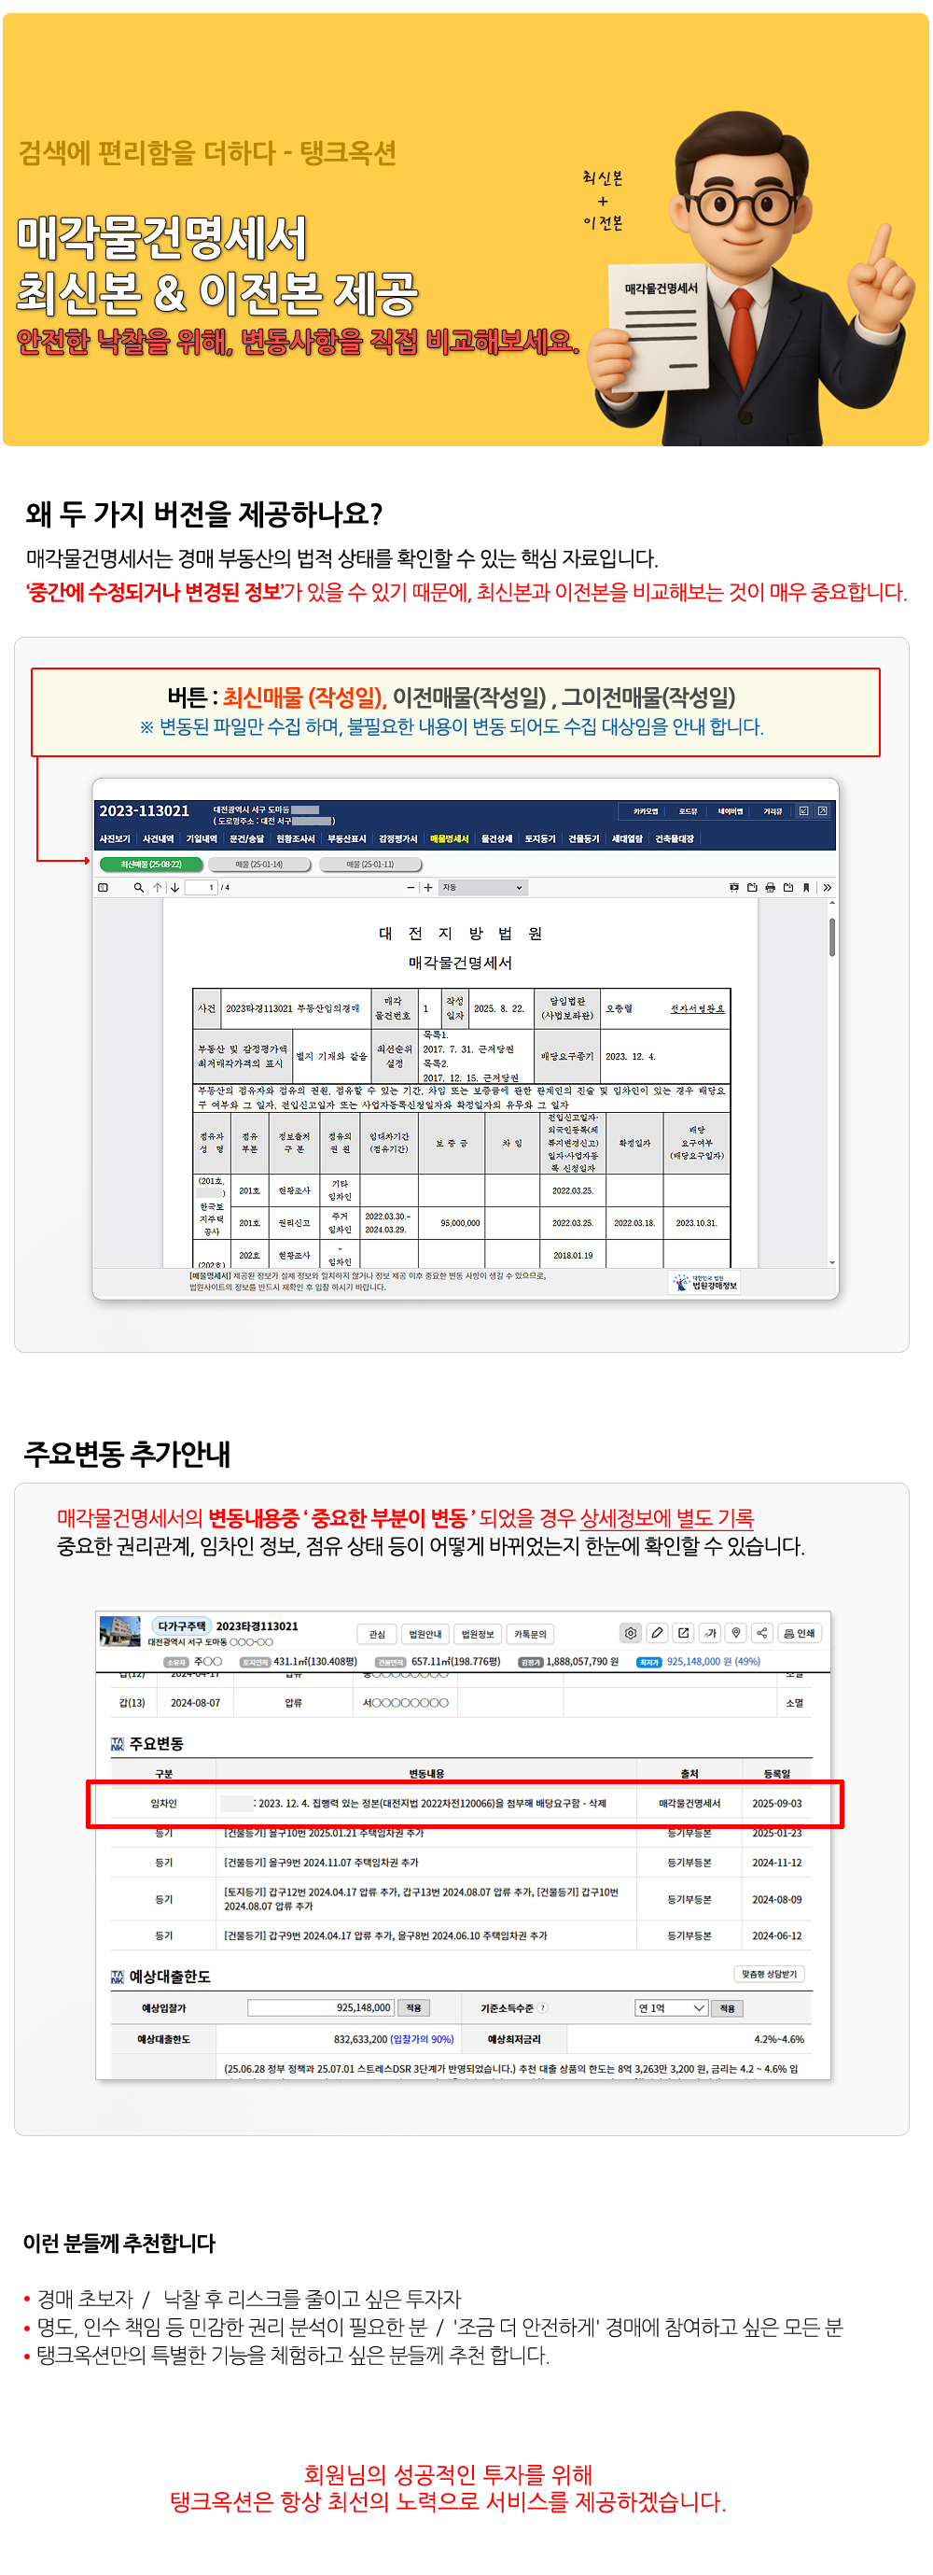Screen dimensions: 933x2575
Task: Open the PDF tools double-chevron menu
Action: point(828,888)
